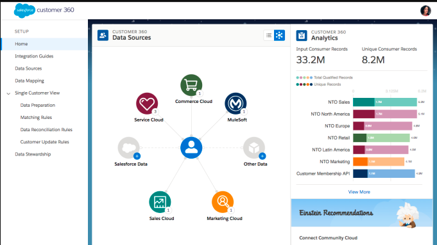Switch Data Sources to graph view
The width and height of the screenshot is (437, 245).
pos(279,35)
